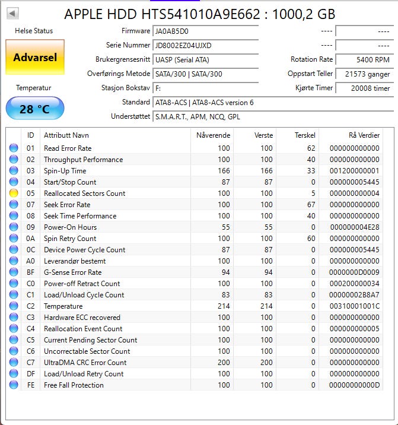The image size is (398, 425).
Task: Select the Rå Verdier column header
Action: (x=351, y=135)
